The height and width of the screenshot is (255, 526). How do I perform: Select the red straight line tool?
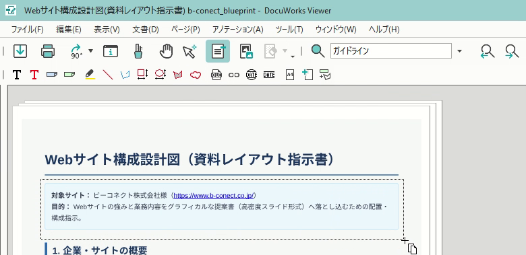(108, 75)
